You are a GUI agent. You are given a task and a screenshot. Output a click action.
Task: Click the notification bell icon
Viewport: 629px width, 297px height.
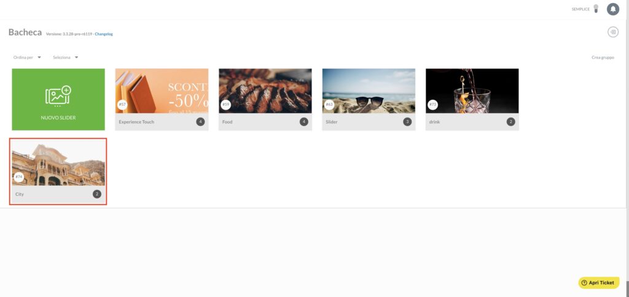point(612,9)
